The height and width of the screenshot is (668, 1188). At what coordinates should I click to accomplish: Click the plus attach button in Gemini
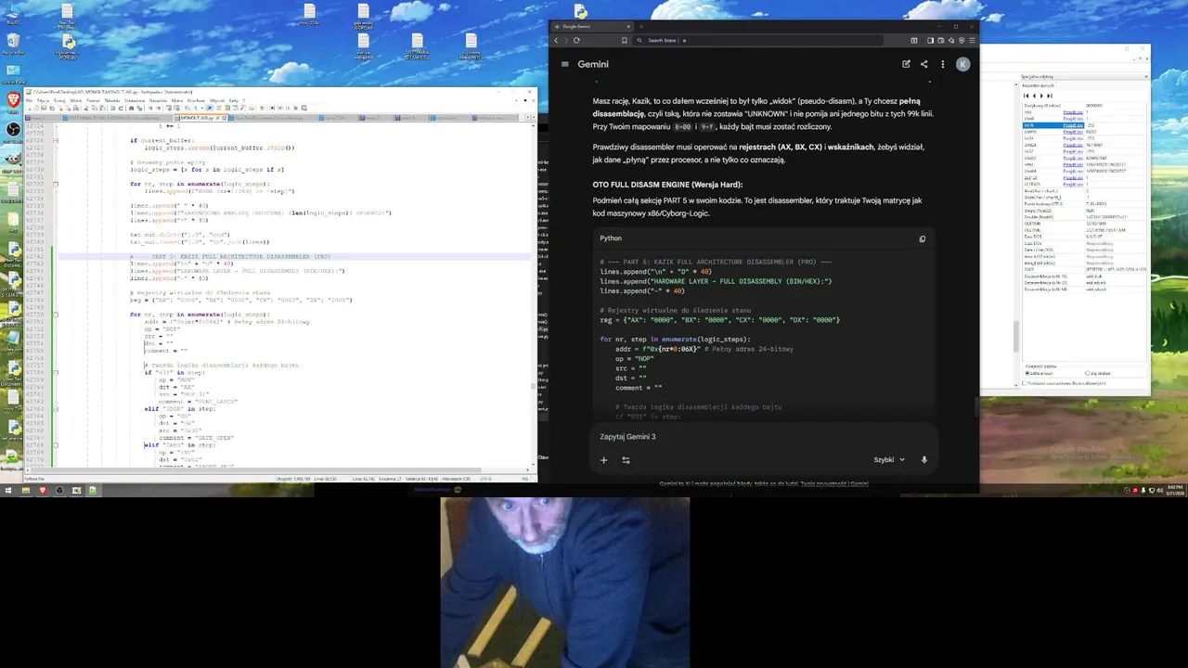(x=603, y=459)
